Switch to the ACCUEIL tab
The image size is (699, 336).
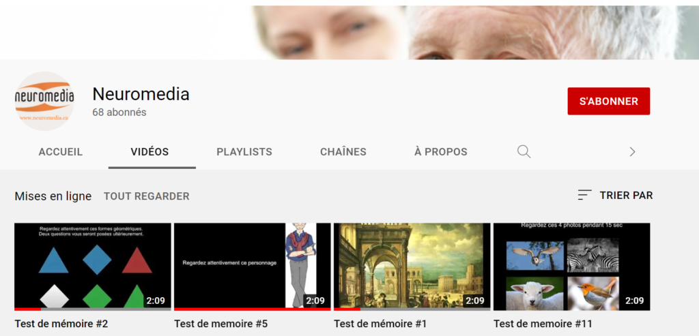[61, 152]
